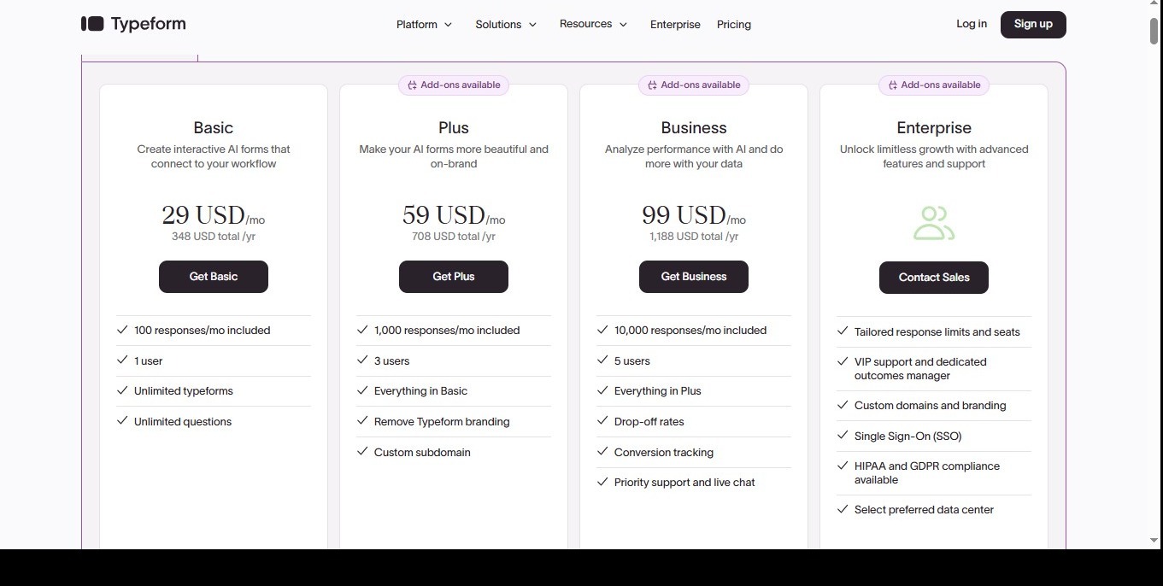
Task: Click checkmark next to Custom subdomain
Action: click(362, 452)
